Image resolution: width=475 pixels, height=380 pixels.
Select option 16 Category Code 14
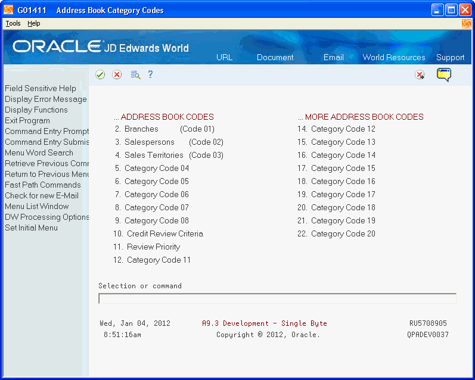336,155
